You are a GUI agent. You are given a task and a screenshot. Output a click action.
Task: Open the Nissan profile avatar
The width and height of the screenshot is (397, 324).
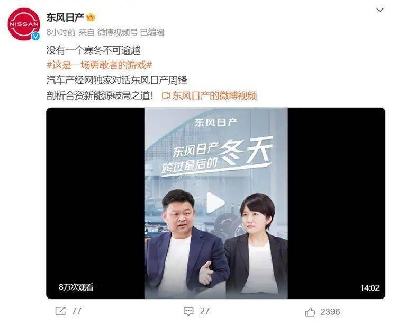[24, 24]
